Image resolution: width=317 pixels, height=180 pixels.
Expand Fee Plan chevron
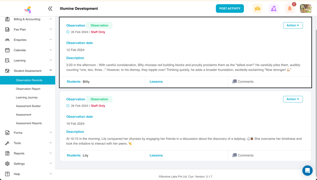pos(50,29)
